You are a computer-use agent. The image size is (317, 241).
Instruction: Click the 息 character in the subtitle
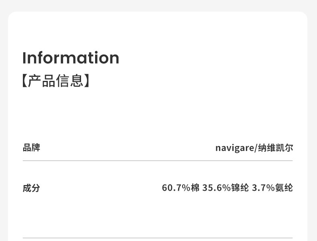click(78, 80)
